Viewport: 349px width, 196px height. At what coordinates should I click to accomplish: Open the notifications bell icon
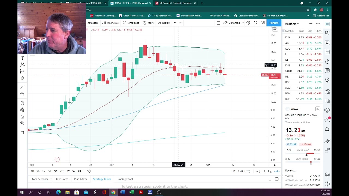click(327, 129)
